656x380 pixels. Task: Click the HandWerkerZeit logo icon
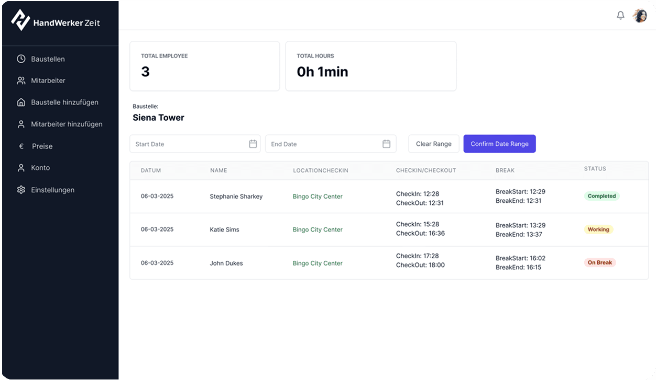tap(20, 20)
